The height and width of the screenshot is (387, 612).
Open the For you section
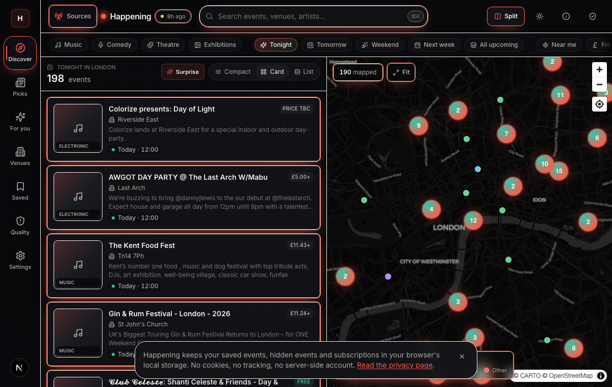pyautogui.click(x=20, y=122)
